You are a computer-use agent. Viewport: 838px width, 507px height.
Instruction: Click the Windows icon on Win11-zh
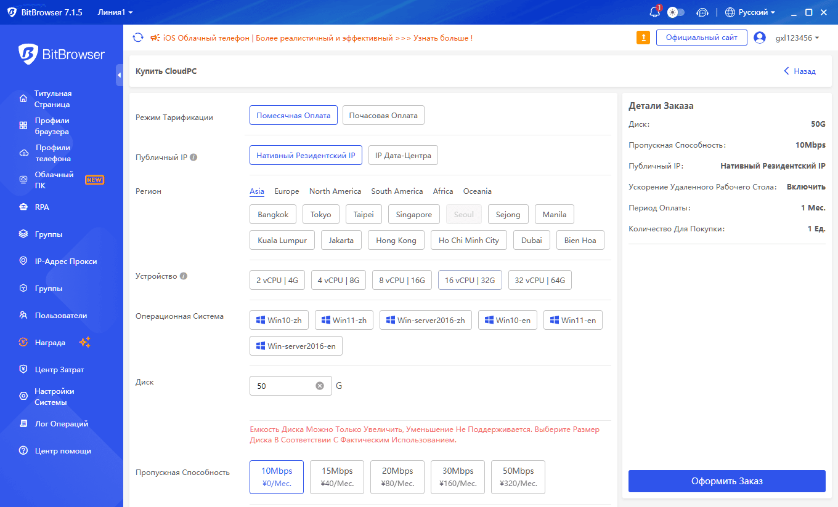point(326,320)
